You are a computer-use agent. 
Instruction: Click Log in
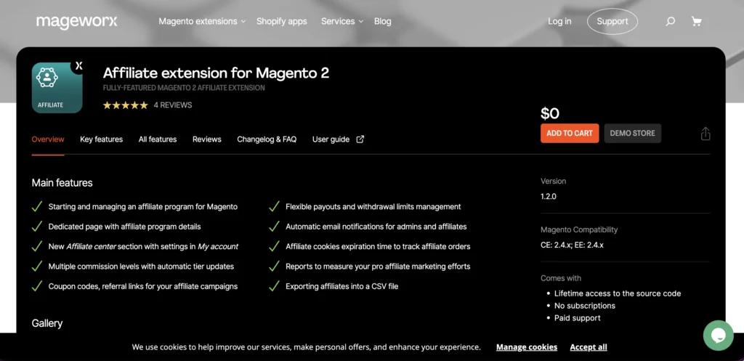pyautogui.click(x=559, y=21)
